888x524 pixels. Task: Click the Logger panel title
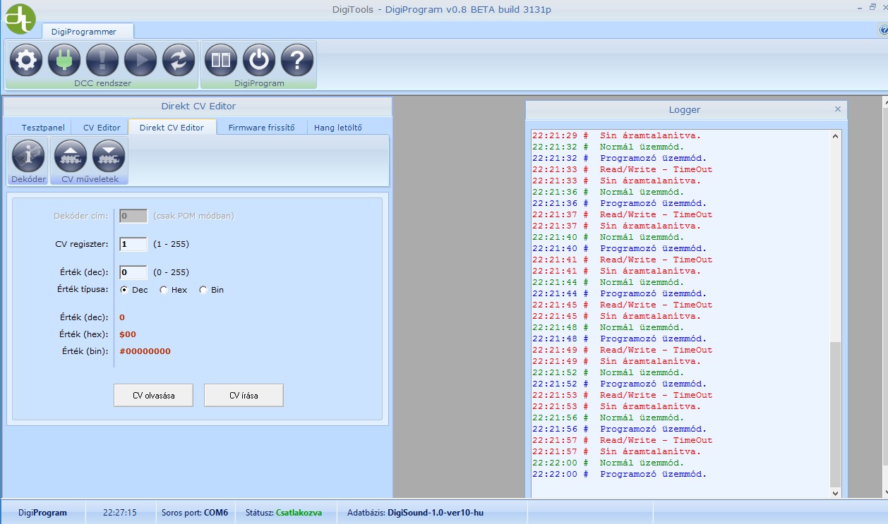pos(685,109)
